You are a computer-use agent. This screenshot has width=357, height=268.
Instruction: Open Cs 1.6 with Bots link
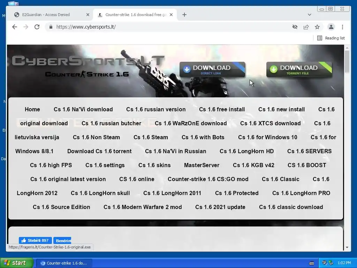tap(203, 137)
